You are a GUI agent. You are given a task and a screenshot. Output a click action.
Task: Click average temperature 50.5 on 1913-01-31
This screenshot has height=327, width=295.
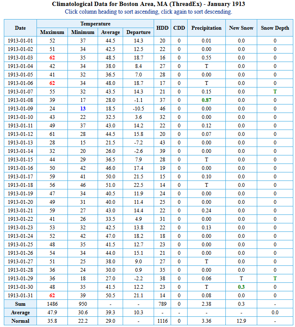[x=110, y=296]
